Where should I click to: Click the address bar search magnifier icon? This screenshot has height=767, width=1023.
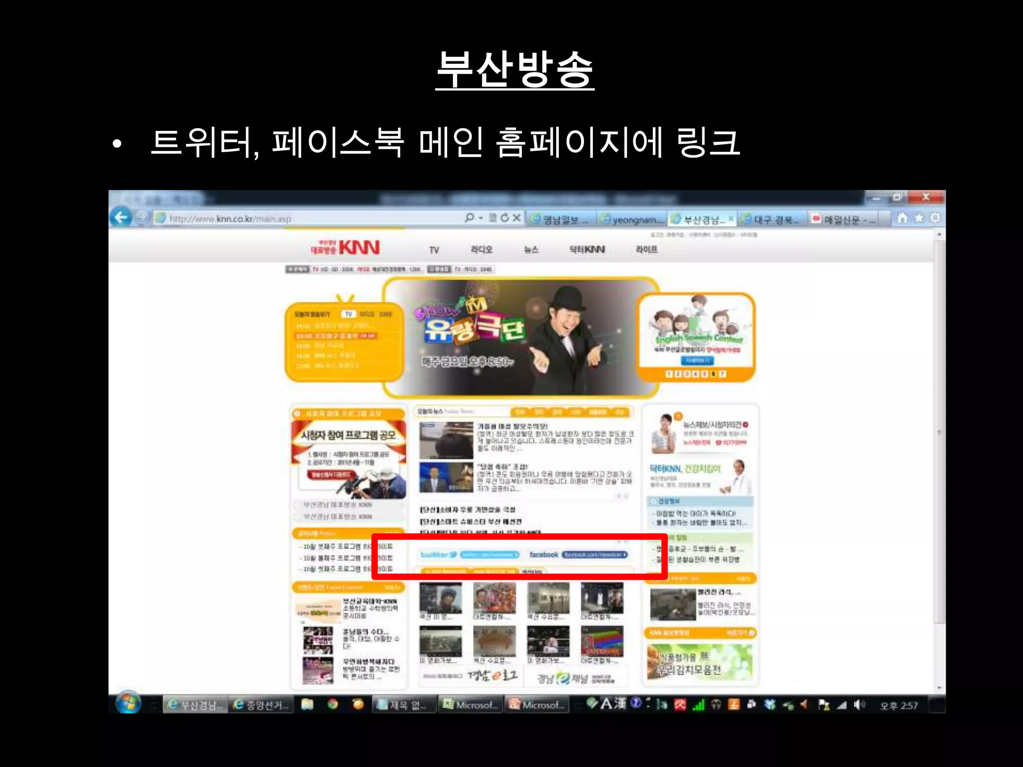469,218
